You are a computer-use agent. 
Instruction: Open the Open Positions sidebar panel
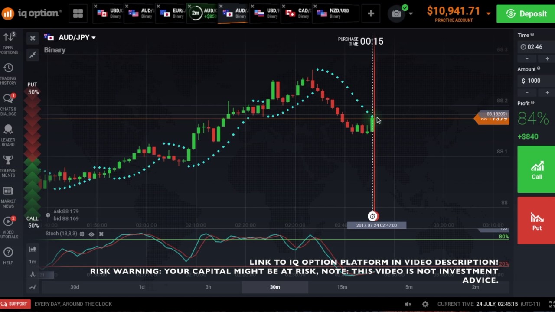point(9,43)
